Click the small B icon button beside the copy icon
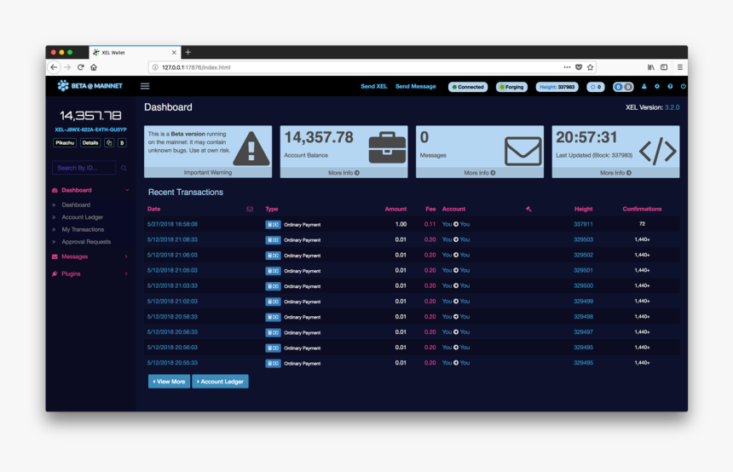The image size is (733, 472). [122, 142]
